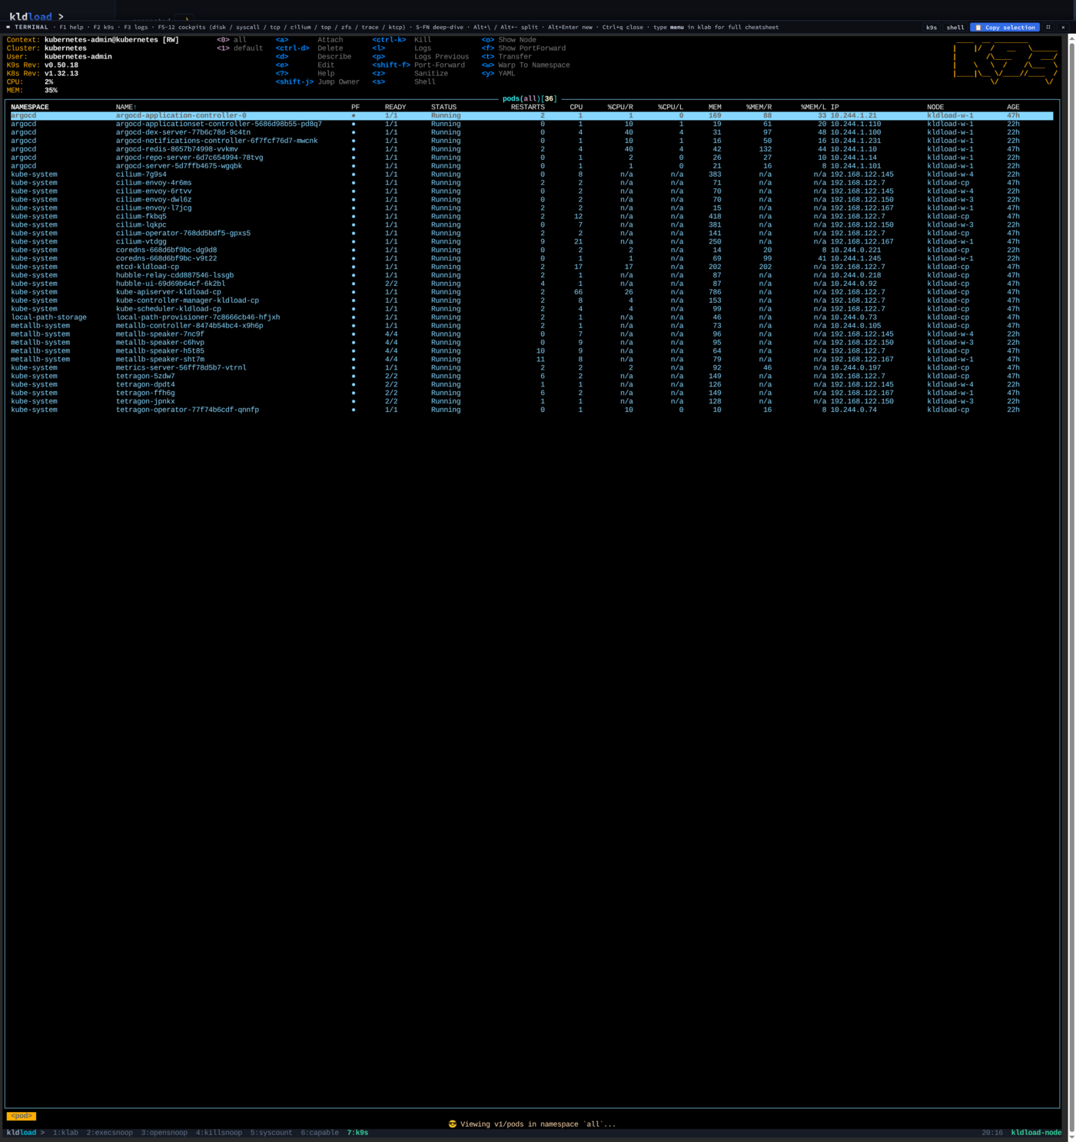Click the IP 10.244.1.110 cell

(x=855, y=124)
